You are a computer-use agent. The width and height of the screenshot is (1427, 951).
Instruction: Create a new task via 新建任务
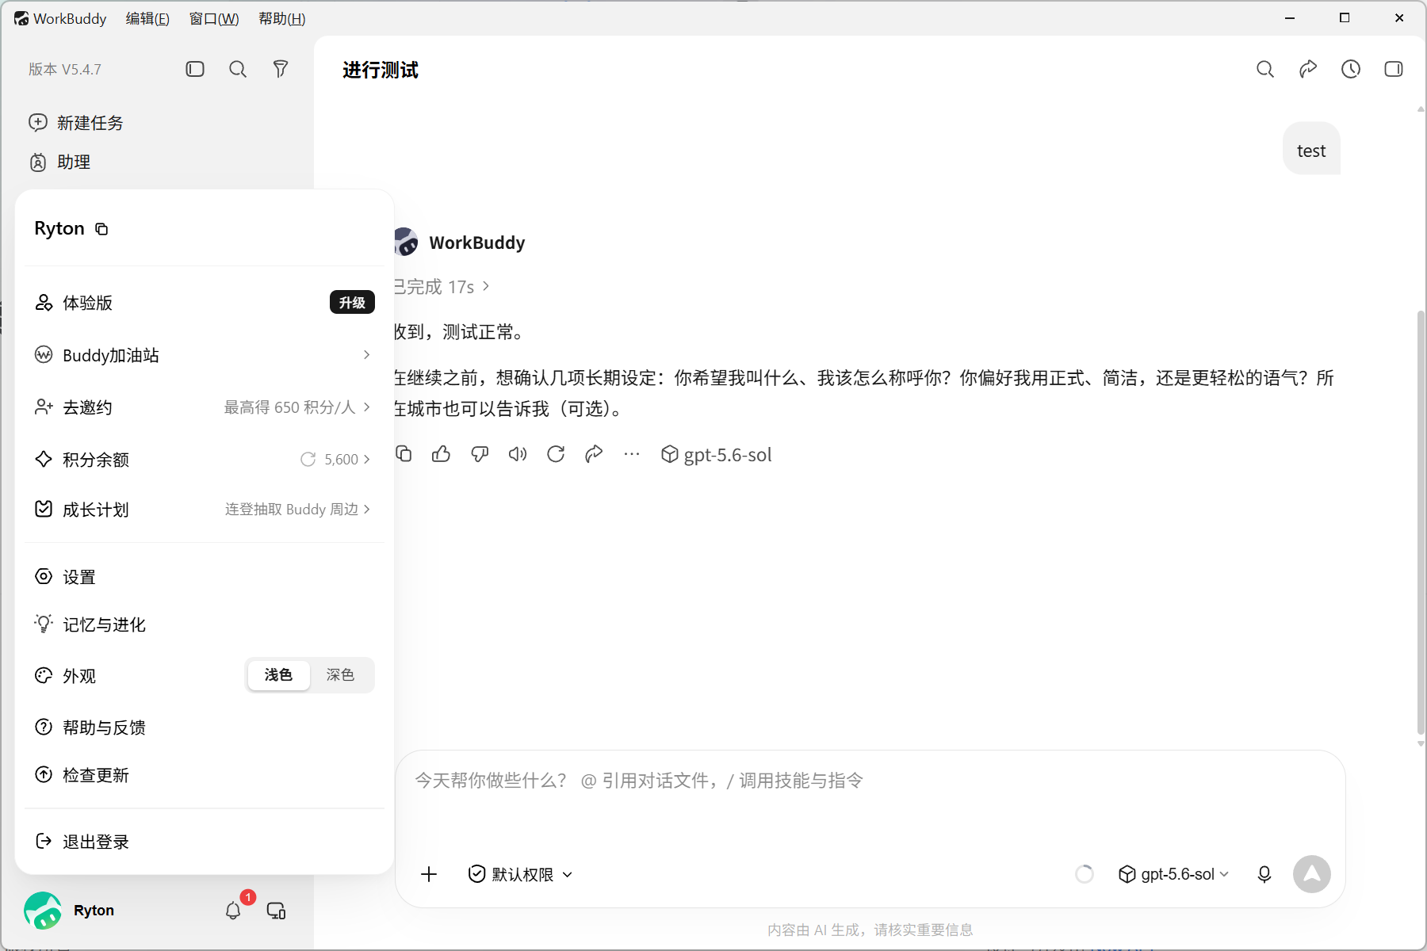tap(76, 123)
